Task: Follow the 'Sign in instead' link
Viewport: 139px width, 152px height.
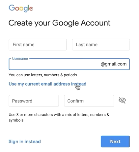Action: pyautogui.click(x=25, y=142)
